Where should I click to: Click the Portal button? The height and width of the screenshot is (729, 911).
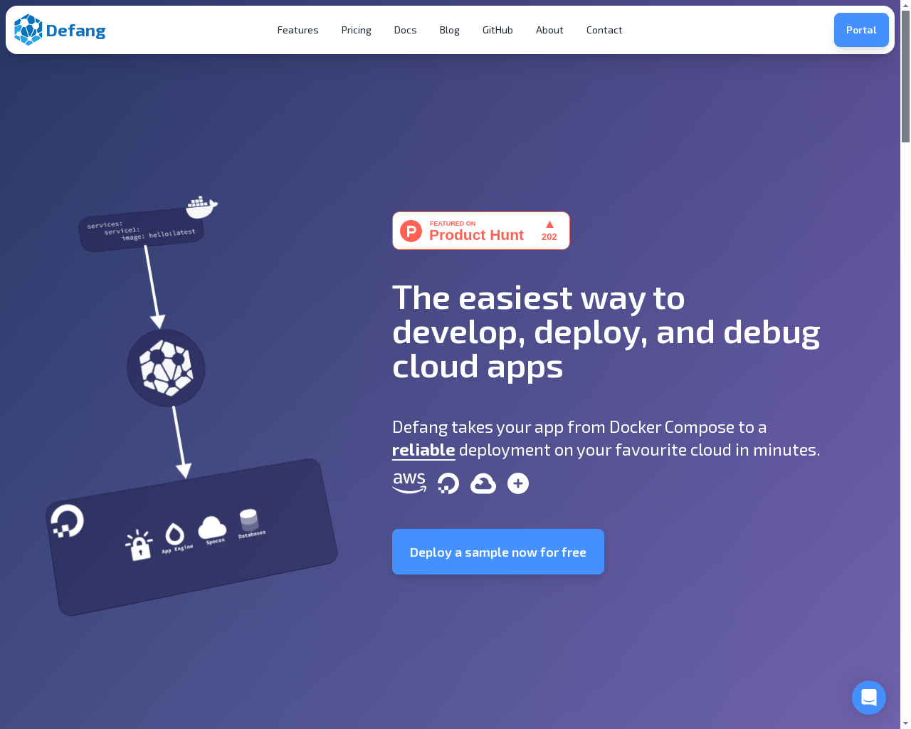[x=861, y=30]
